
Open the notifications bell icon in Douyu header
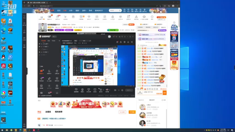tap(140, 10)
